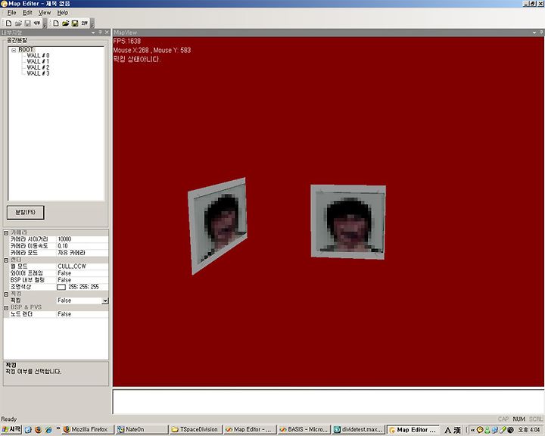Screen dimensions: 545x436
Task: Click the output text area below MapView
Action: (328, 402)
